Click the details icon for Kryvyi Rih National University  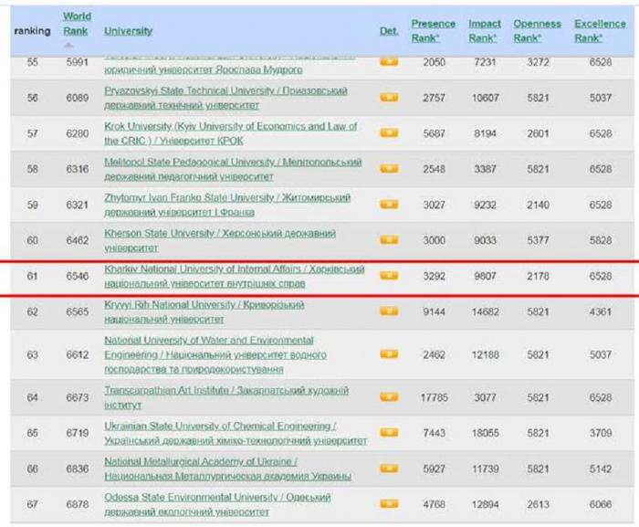[x=389, y=311]
